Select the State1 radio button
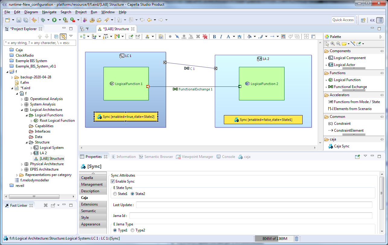Viewport: 388px width, 245px height. 115,194
